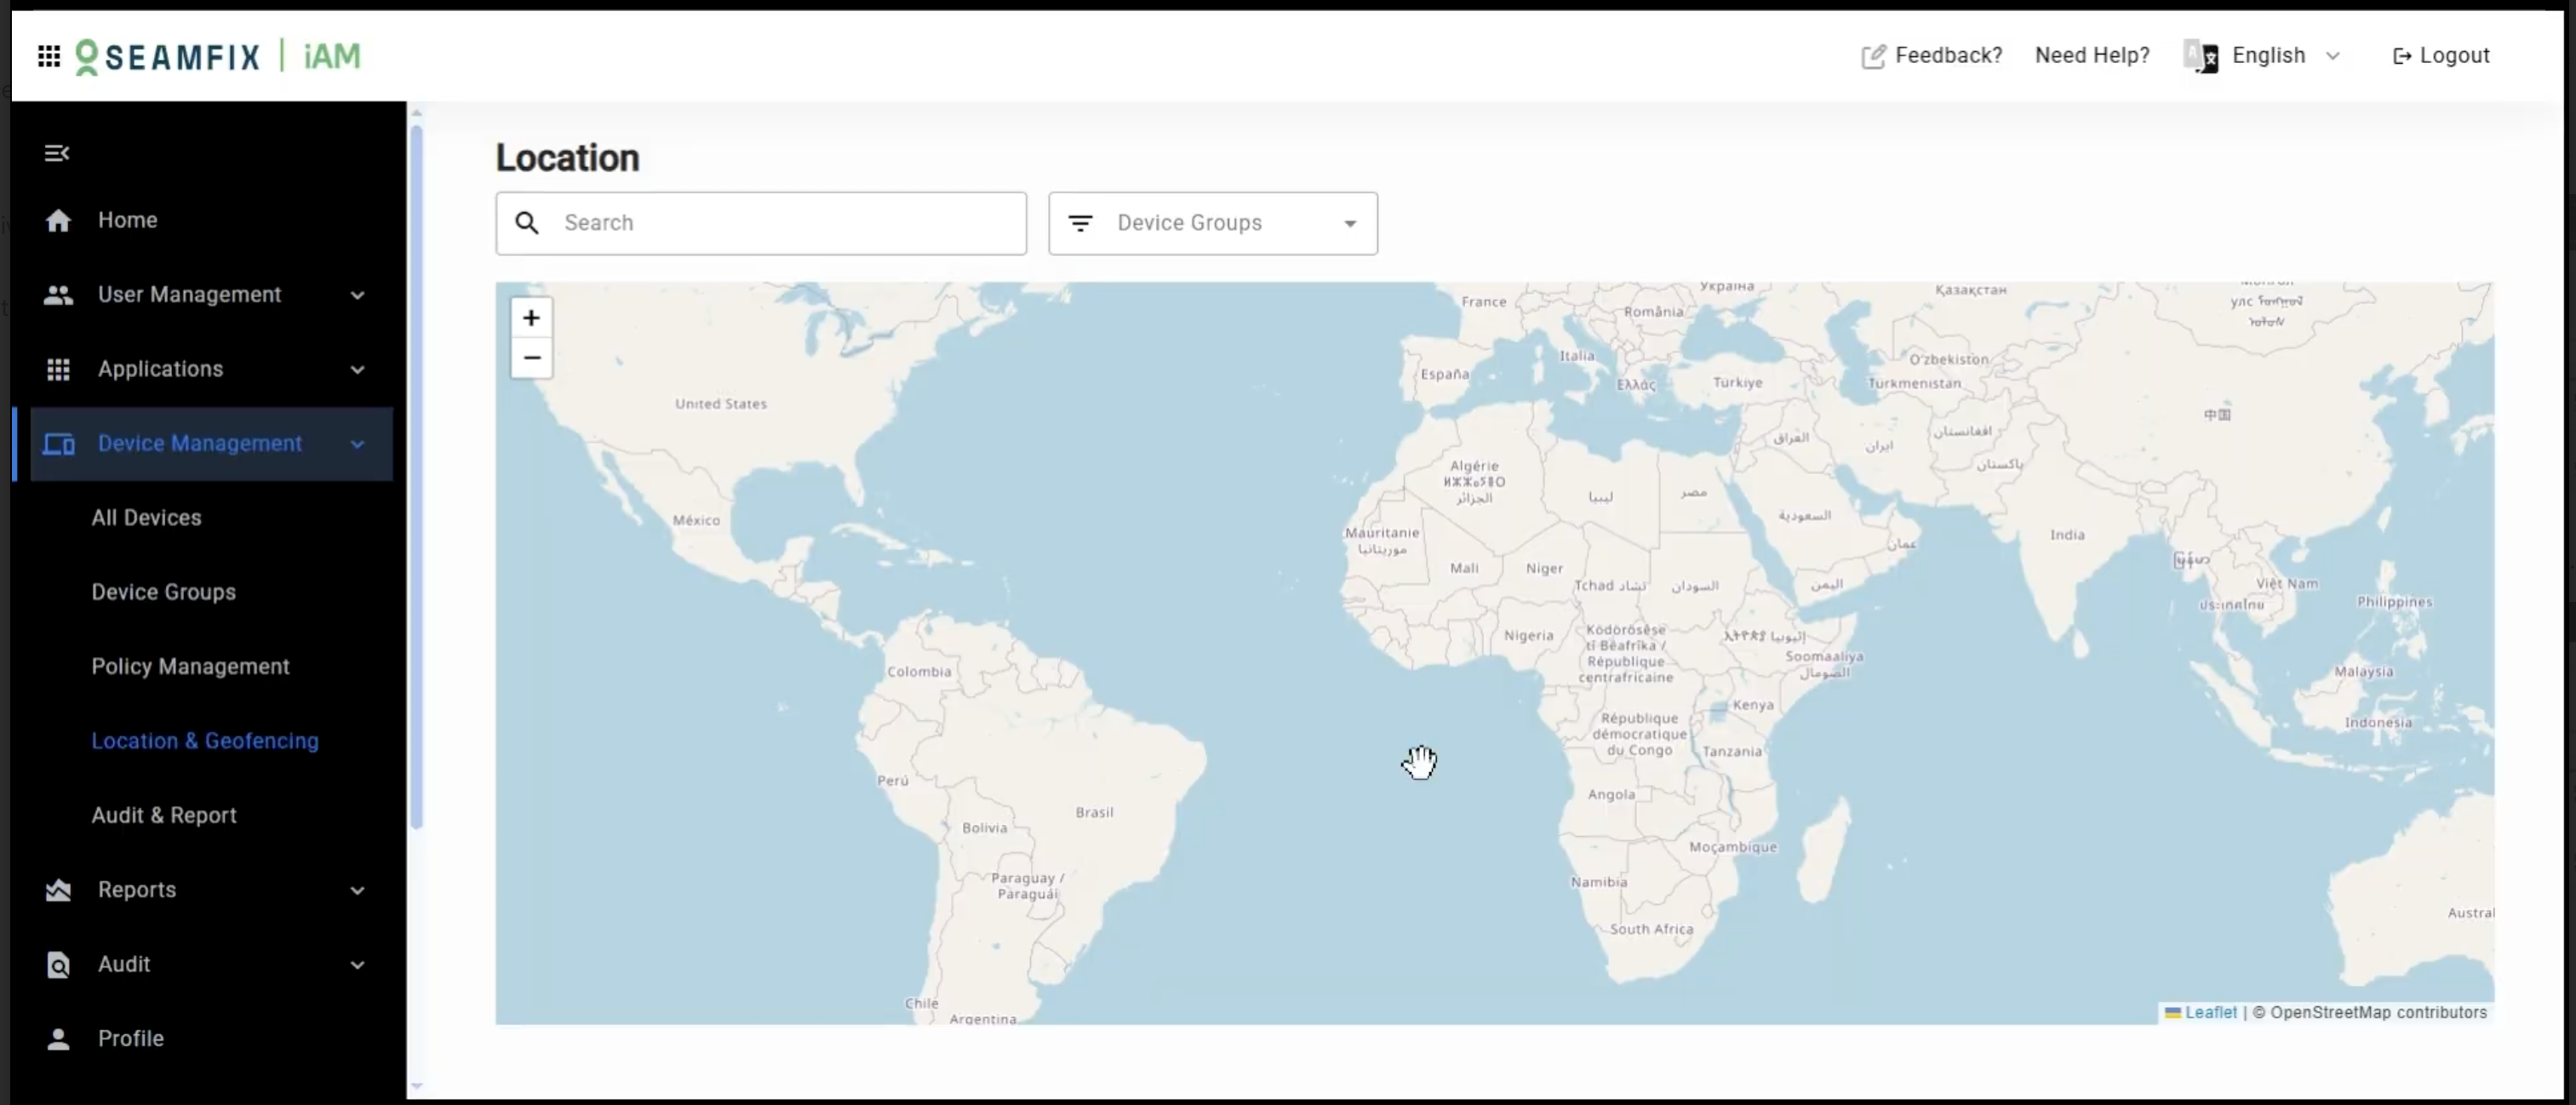Open All Devices submenu item
Viewport: 2576px width, 1105px height.
[x=146, y=518]
